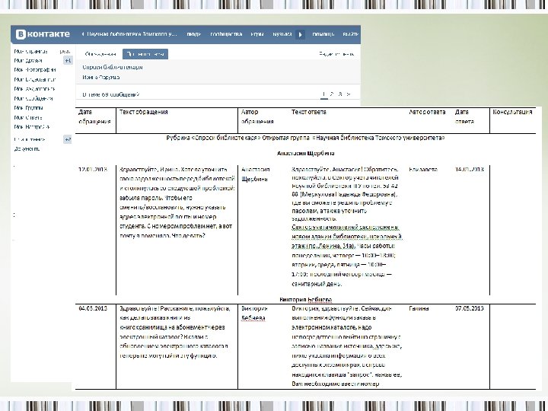Open Мои Сообщения in the sidebar
This screenshot has width=548, height=411.
click(x=33, y=98)
